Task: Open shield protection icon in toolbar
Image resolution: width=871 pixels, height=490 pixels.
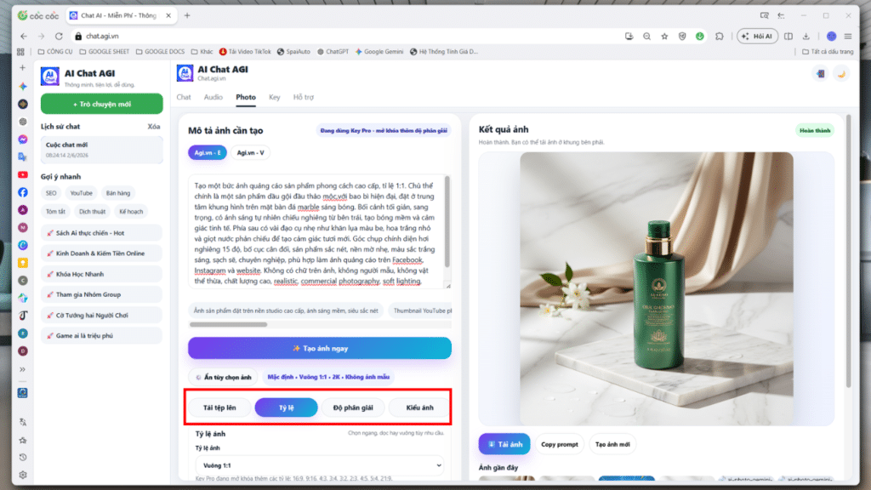Action: click(682, 36)
